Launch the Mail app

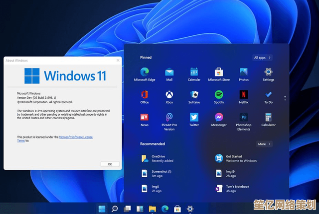click(169, 72)
